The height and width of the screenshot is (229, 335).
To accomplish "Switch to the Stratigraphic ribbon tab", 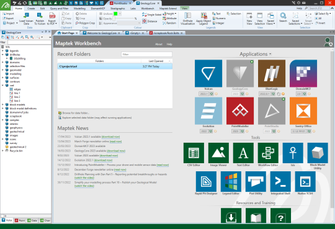I will [118, 9].
